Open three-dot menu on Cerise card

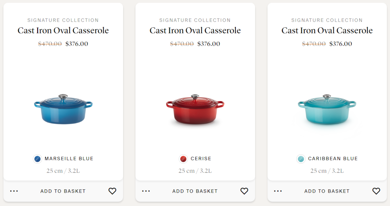[146, 191]
